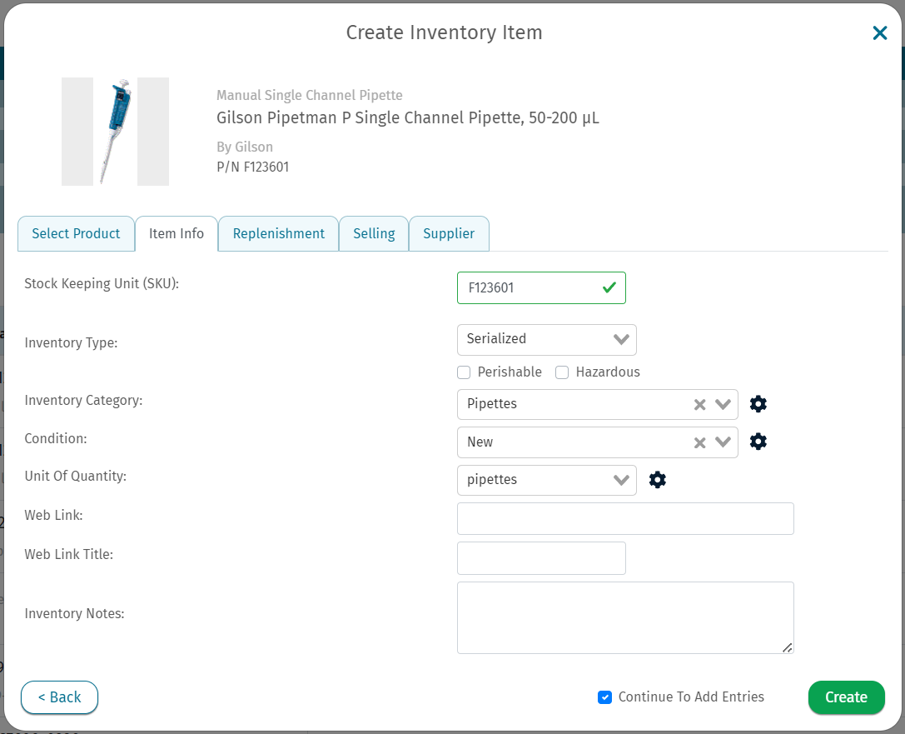The image size is (905, 734).
Task: Clear the New condition selection
Action: coord(699,443)
